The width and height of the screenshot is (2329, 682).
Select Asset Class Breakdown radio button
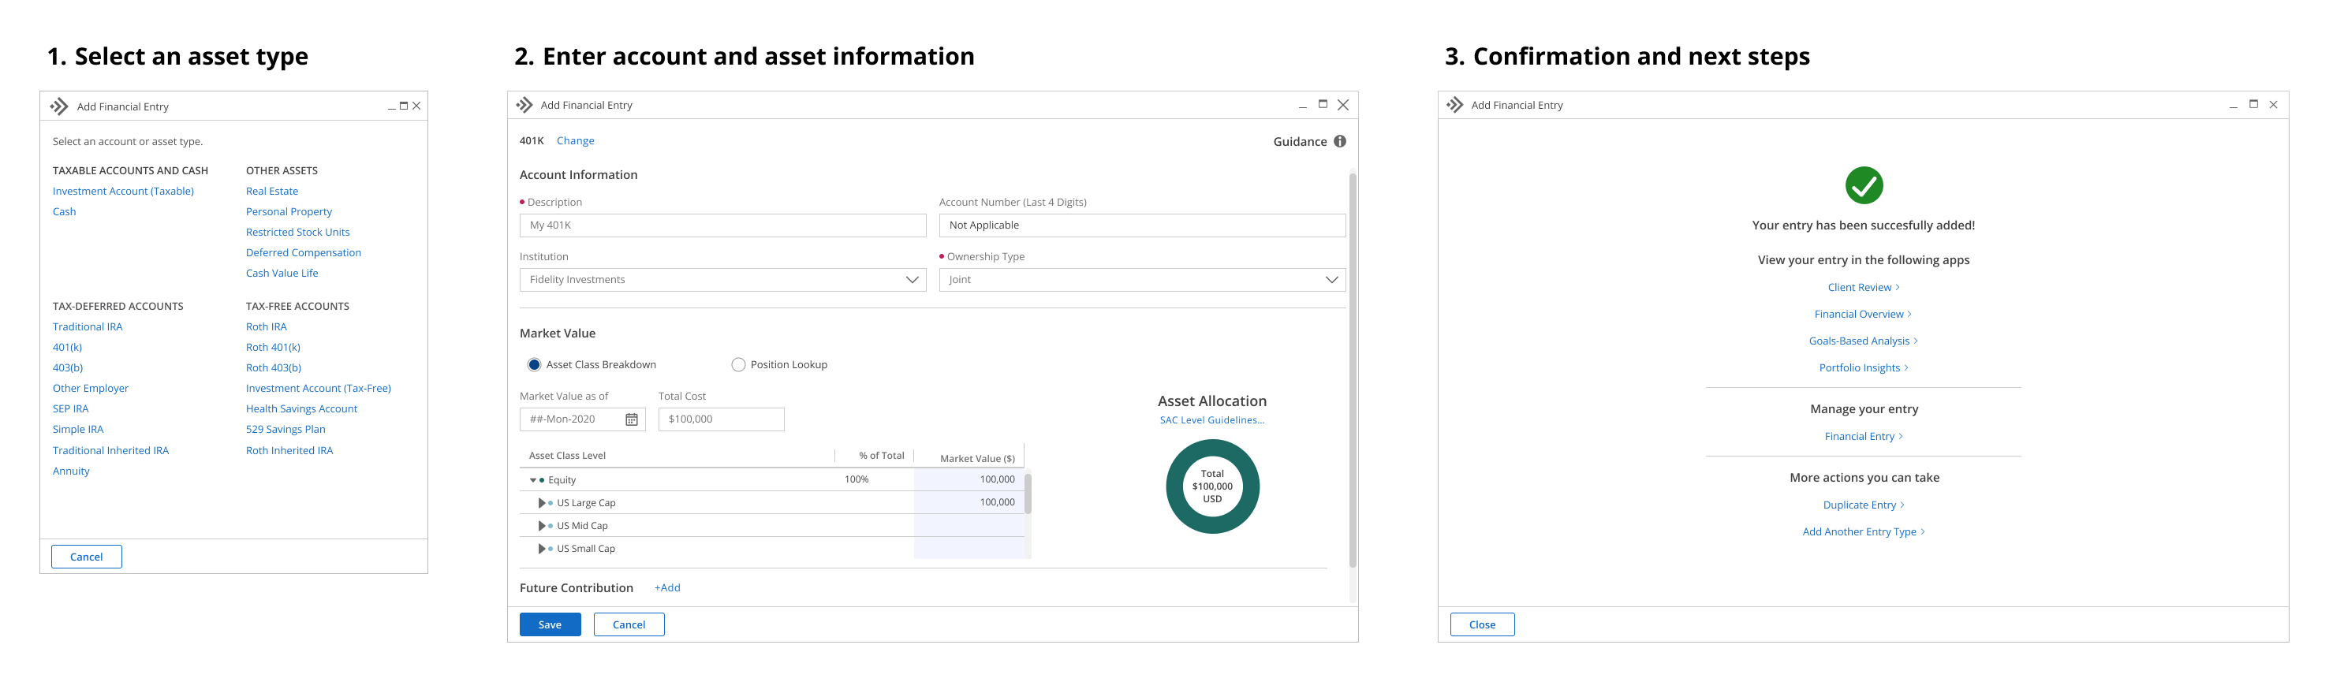534,365
